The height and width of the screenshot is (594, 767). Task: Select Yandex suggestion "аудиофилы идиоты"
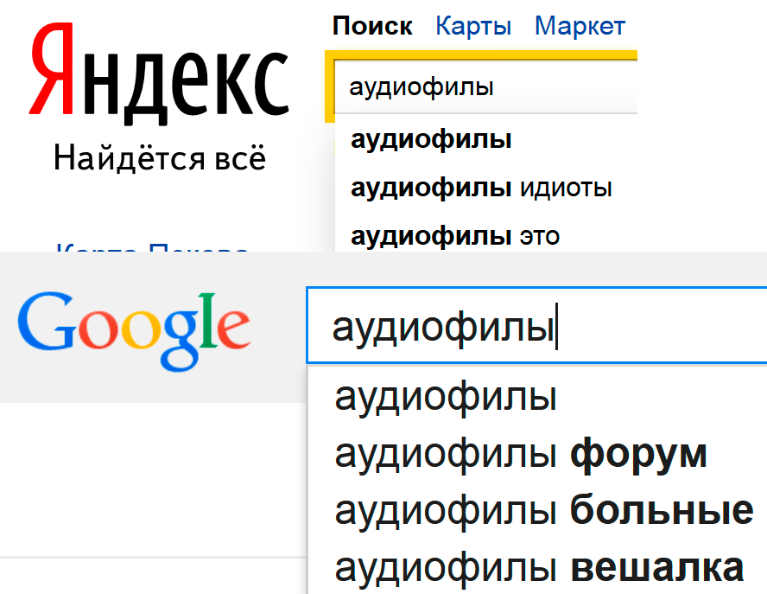[481, 188]
